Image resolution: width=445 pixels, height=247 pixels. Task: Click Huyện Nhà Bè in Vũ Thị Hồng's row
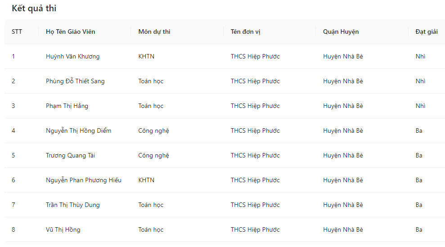(343, 229)
